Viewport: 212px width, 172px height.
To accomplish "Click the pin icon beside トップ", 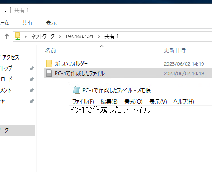I will click(x=32, y=68).
